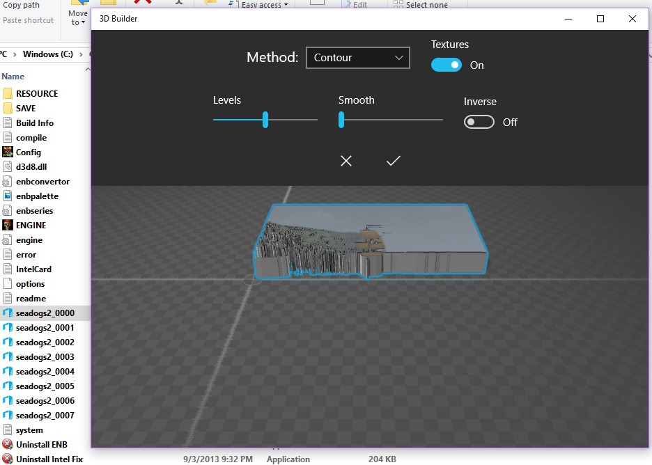This screenshot has height=465, width=652.
Task: Select the seadogs2_0004 file icon
Action: point(8,372)
